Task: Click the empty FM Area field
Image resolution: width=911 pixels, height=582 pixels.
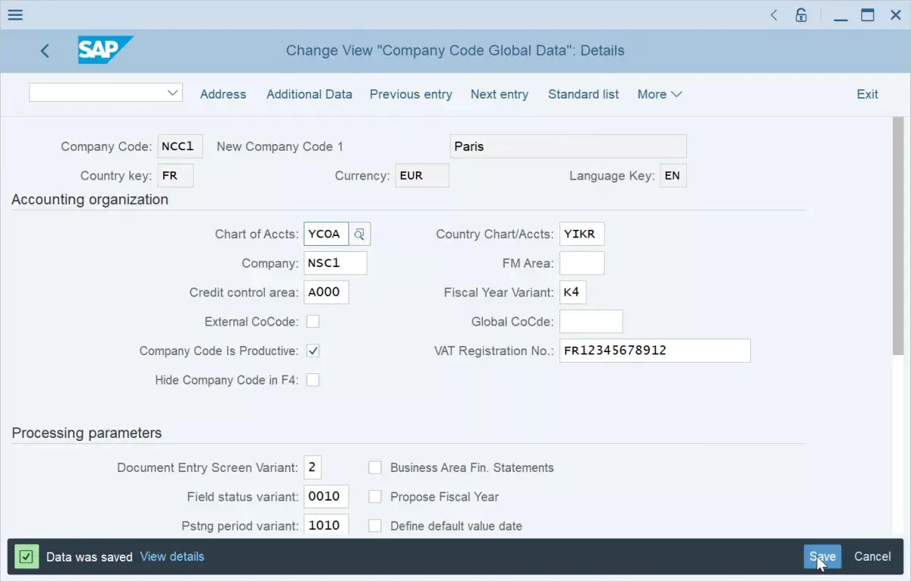Action: point(582,263)
